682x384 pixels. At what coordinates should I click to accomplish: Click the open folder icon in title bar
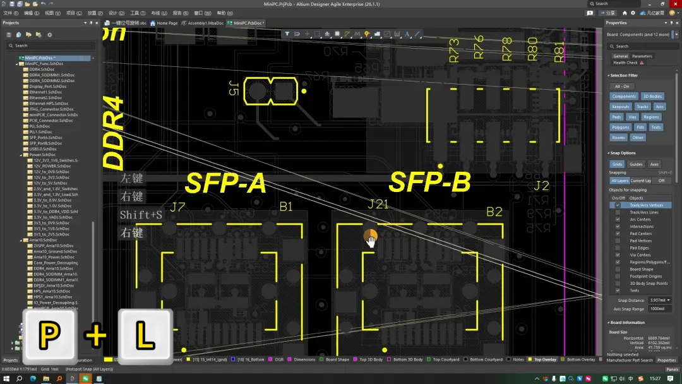point(27,4)
